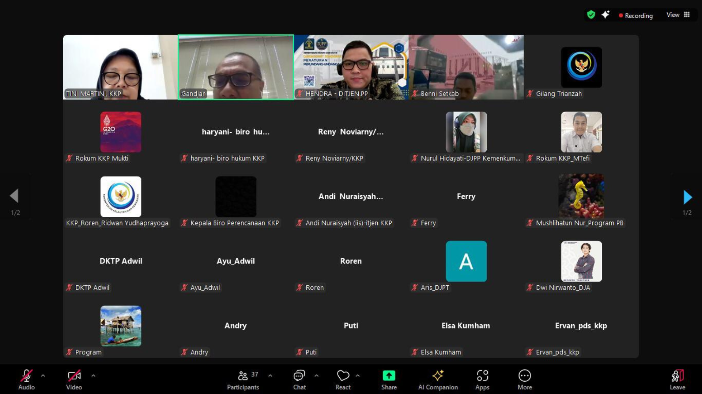Click the Reny Noviarny/... center name text
Viewport: 702px width, 394px height.
pos(351,132)
